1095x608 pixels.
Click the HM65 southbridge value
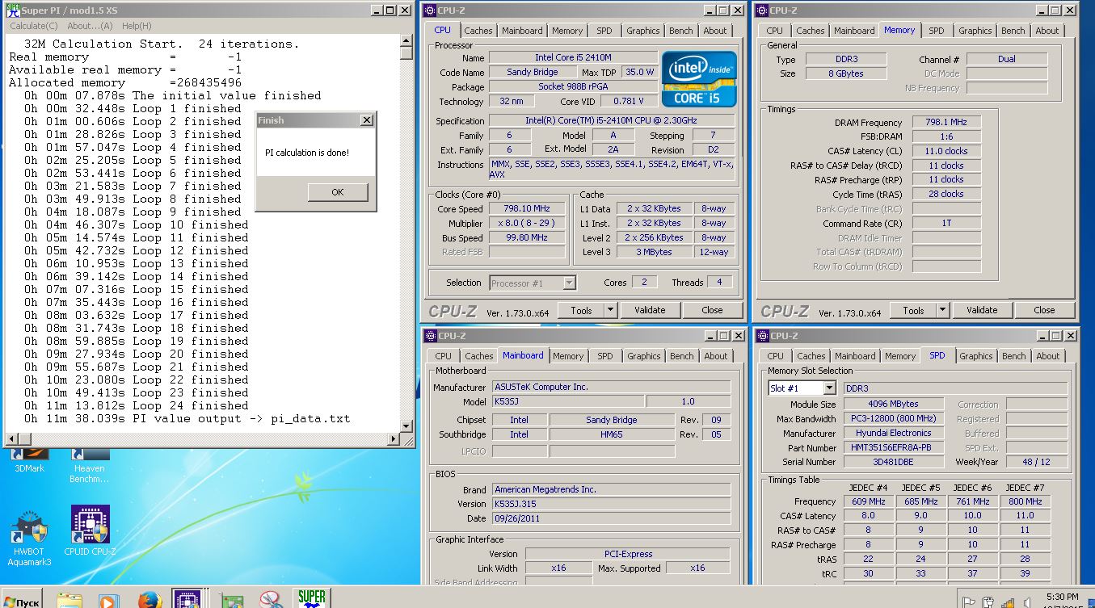pyautogui.click(x=611, y=434)
